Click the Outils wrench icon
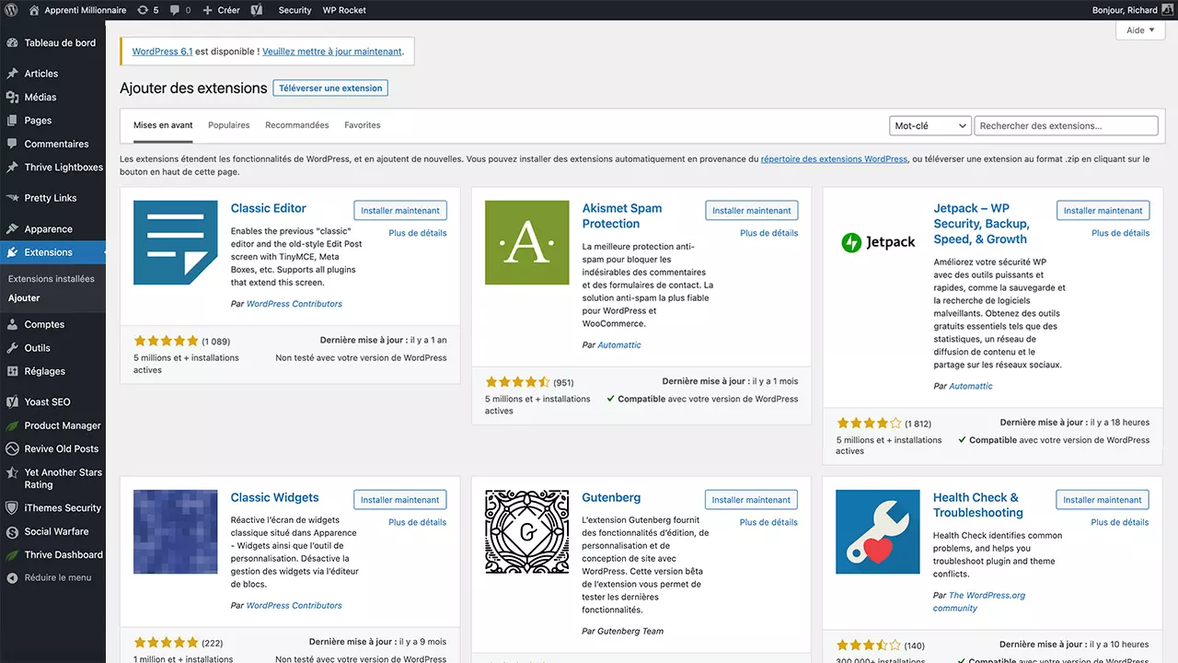 [12, 348]
